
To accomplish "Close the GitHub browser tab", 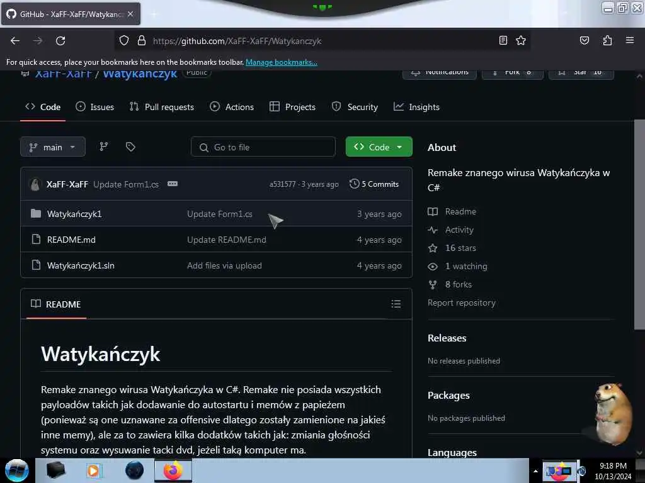I will [x=130, y=14].
